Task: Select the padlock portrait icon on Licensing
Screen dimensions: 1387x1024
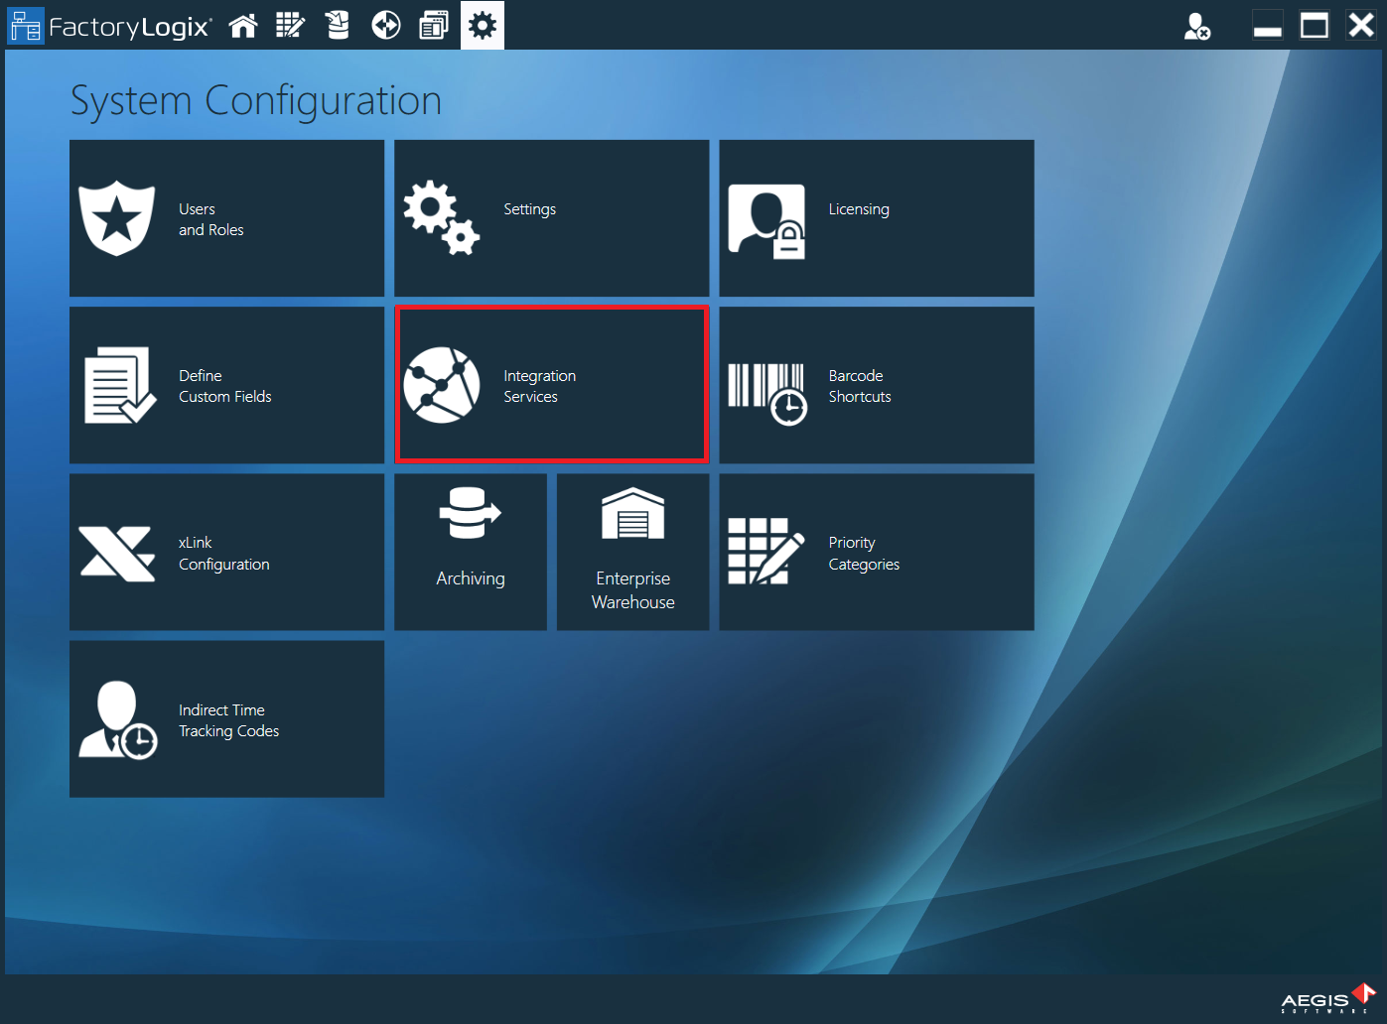Action: point(766,217)
